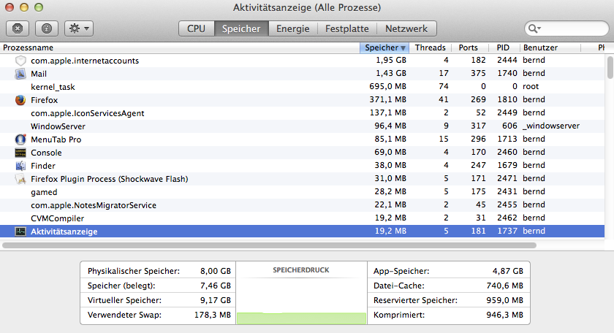
Task: Click Firefox's memory value 371,1 MB
Action: click(x=387, y=99)
